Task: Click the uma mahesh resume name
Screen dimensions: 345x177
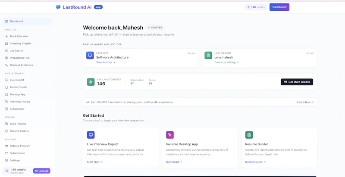Action: (x=224, y=57)
